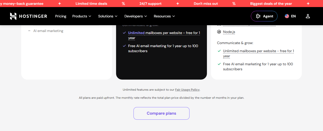Open the Fair Usage Policy link
Viewport: 323px width, 131px height.
[187, 90]
